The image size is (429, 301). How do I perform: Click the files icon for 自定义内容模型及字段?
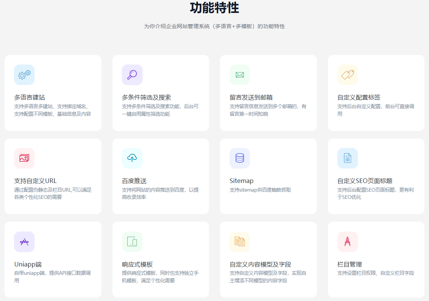click(240, 242)
